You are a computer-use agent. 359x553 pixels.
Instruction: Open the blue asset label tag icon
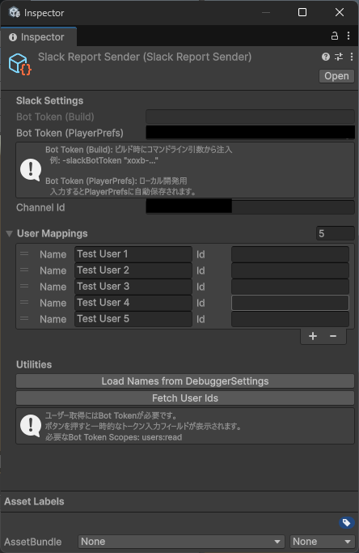pos(346,523)
